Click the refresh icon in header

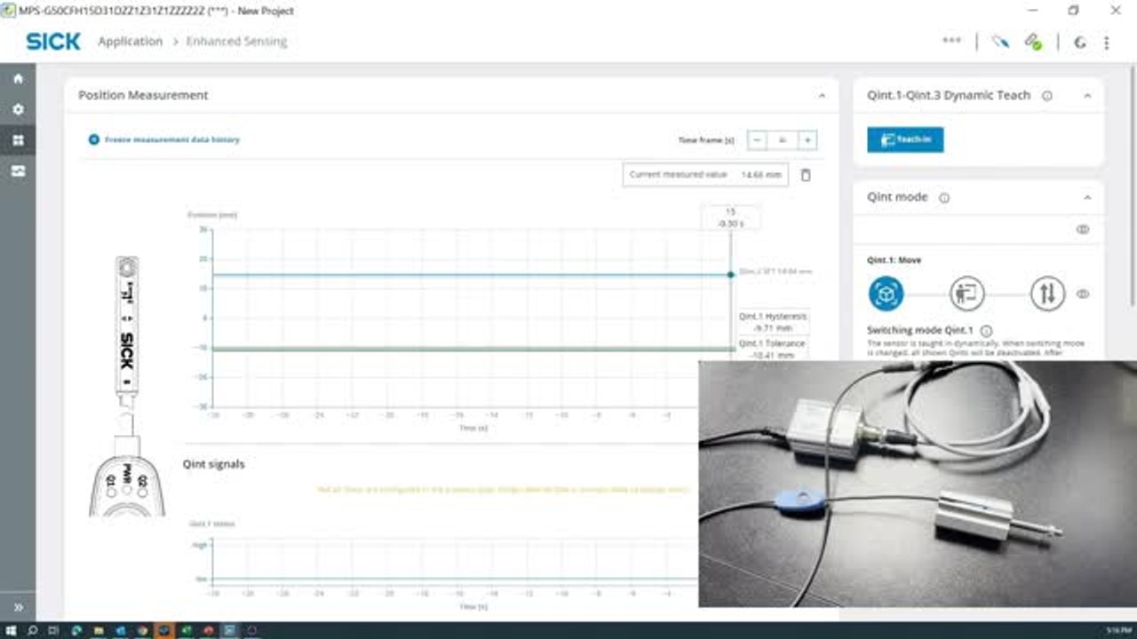coord(1080,42)
